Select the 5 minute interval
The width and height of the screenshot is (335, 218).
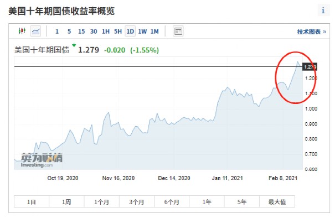(x=69, y=32)
